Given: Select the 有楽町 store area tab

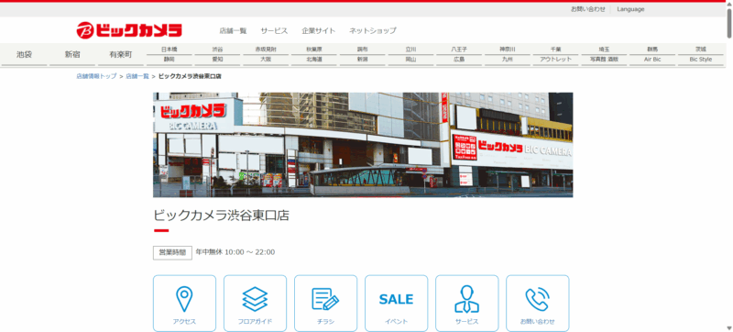Looking at the screenshot, I should click(x=121, y=55).
